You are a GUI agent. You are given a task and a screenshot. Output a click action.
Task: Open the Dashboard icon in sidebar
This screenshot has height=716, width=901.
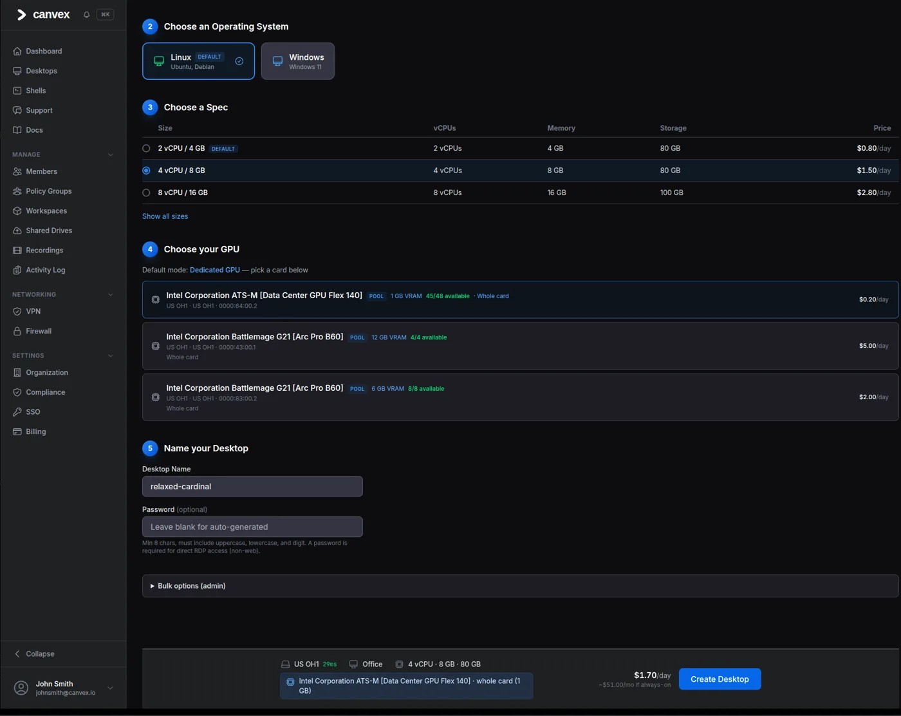point(17,51)
